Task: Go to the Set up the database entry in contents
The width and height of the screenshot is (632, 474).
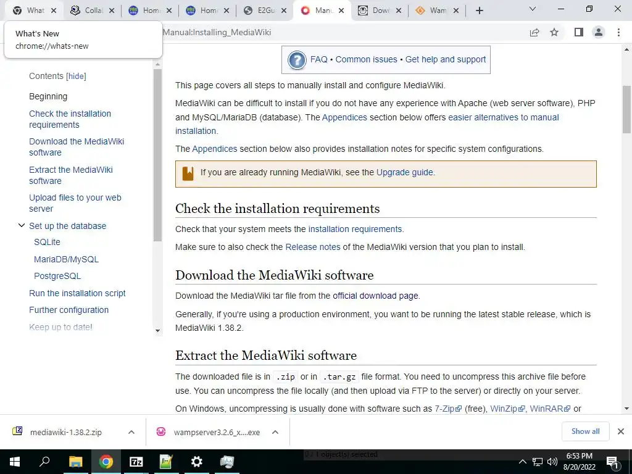Action: pyautogui.click(x=67, y=226)
